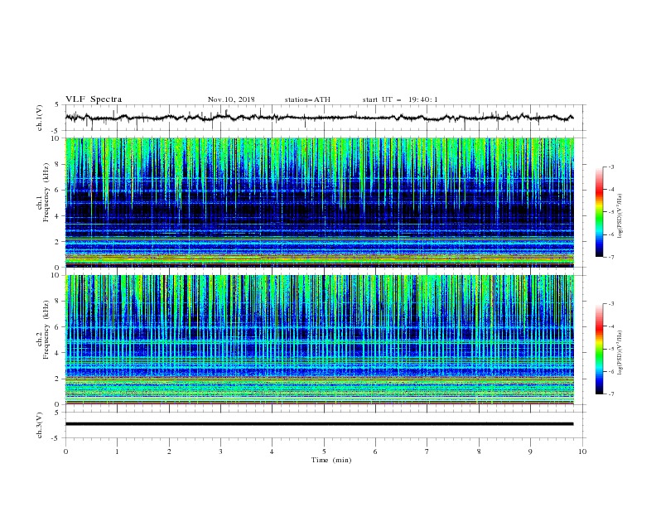Select the "start UT = 19:40:1" text
The image size is (656, 507).
click(399, 99)
